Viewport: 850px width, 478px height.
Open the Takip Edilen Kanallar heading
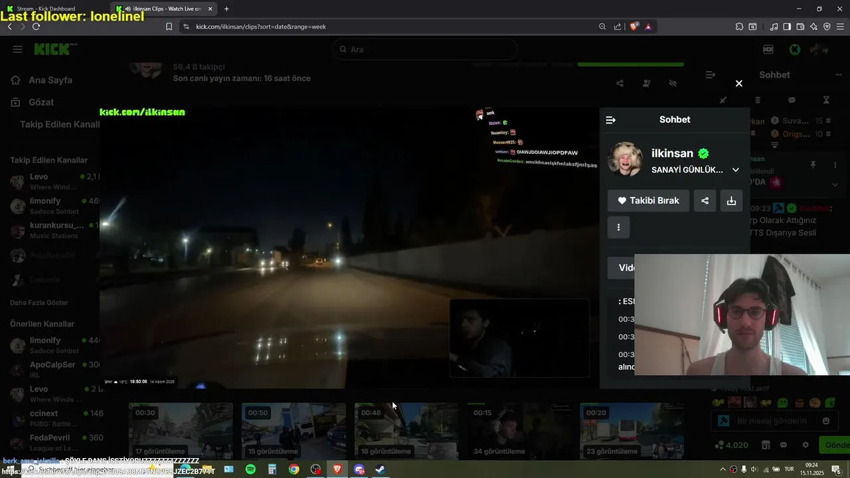(48, 160)
